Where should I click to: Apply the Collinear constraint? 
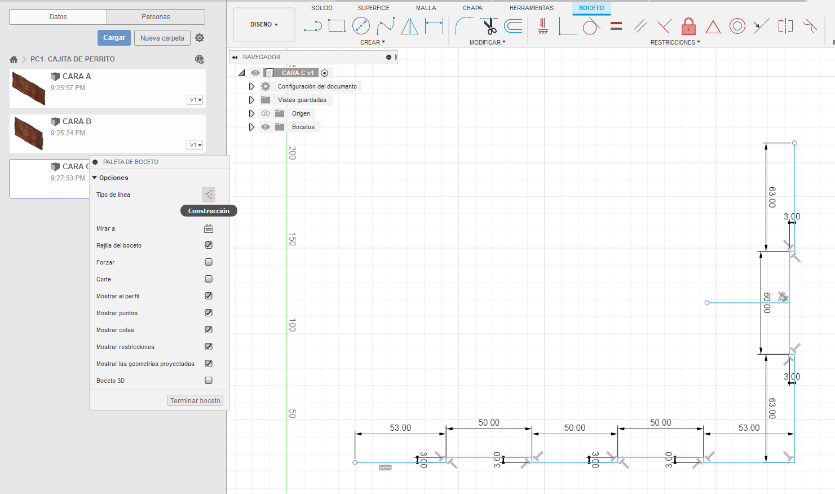tap(761, 26)
